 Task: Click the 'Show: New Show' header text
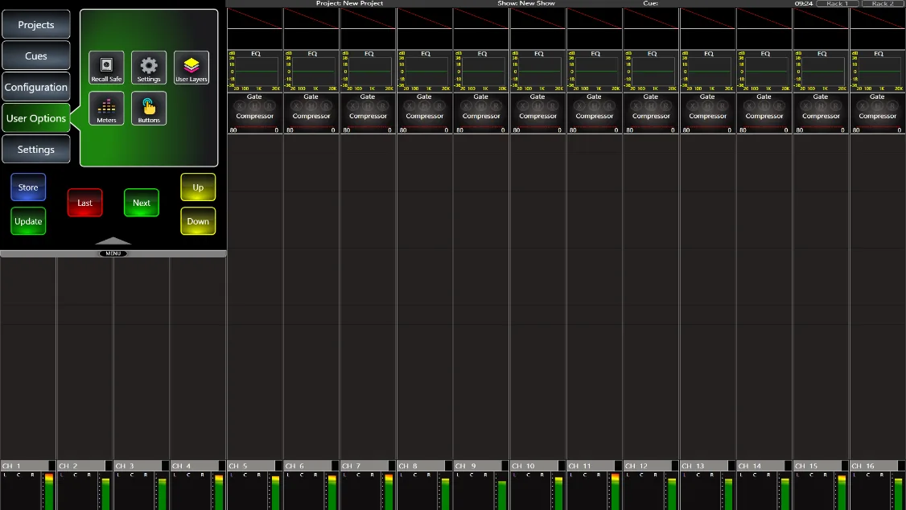(x=526, y=3)
